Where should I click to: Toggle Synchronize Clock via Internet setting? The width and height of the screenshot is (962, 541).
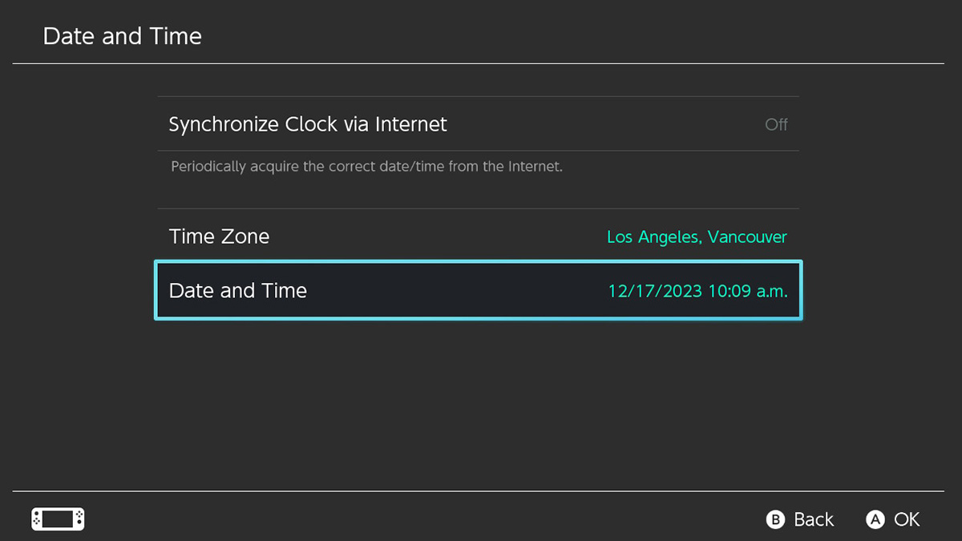tap(478, 124)
